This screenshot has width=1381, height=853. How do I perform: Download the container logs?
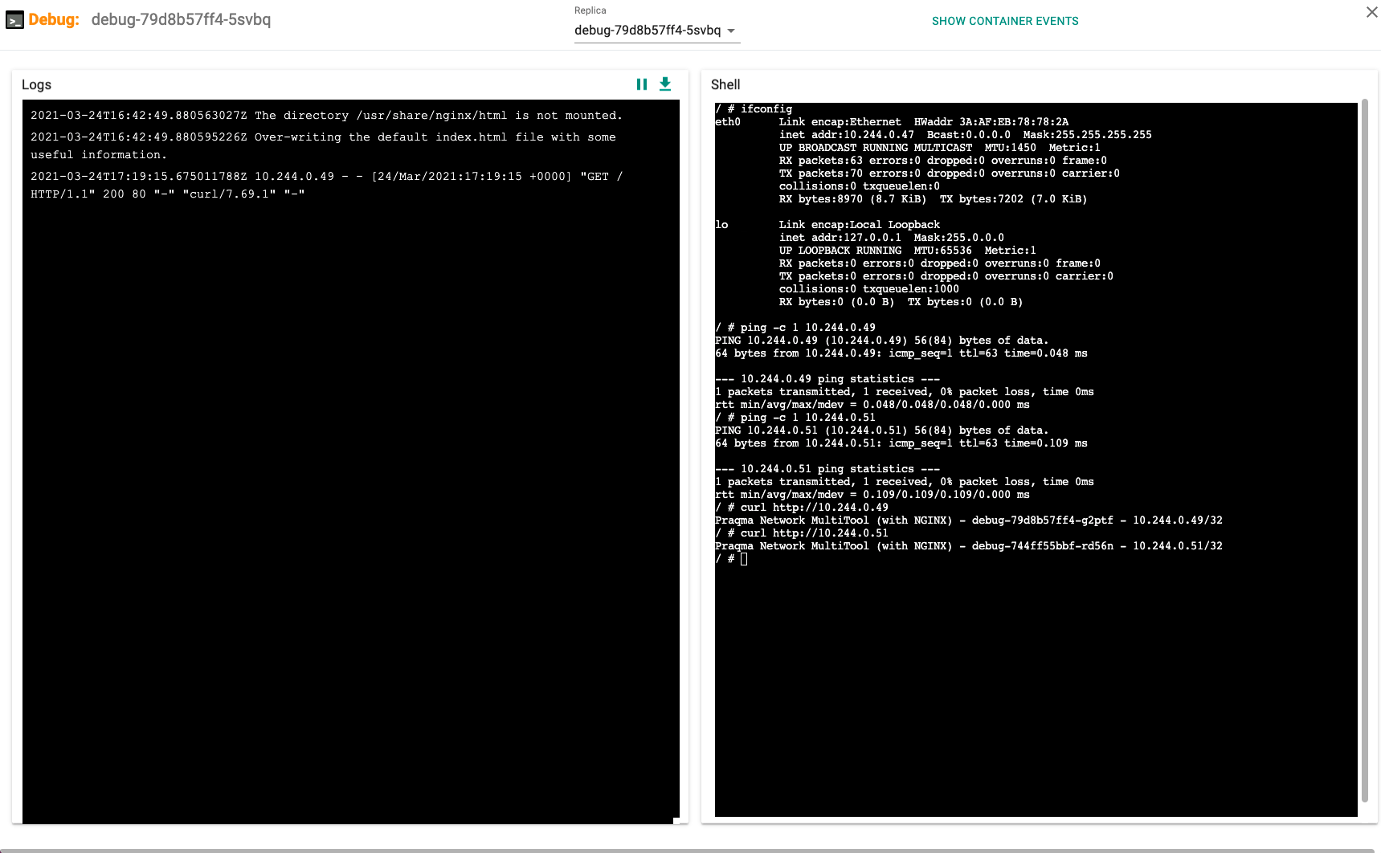pyautogui.click(x=665, y=84)
